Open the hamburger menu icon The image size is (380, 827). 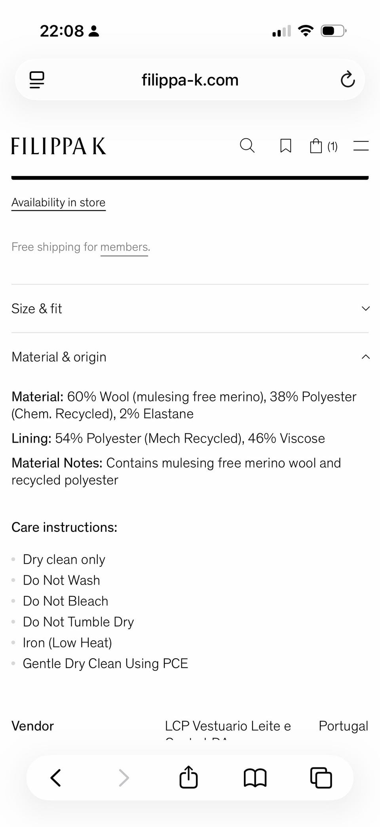361,146
